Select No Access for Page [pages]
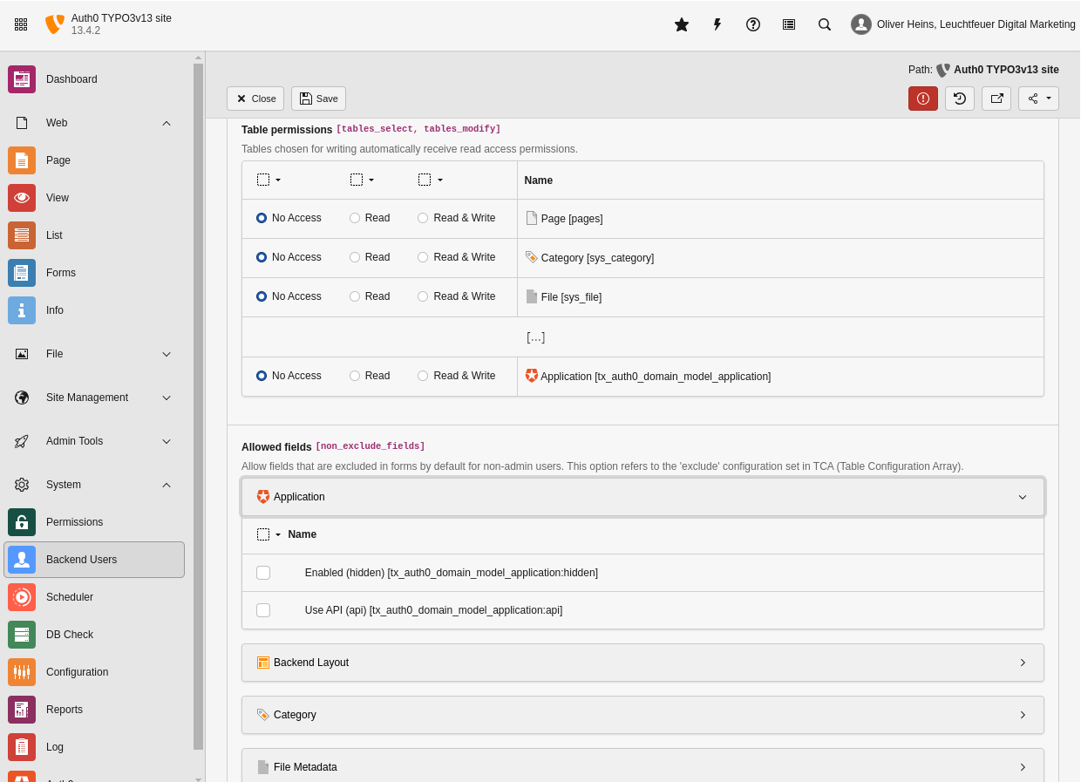1081x782 pixels. coord(262,218)
